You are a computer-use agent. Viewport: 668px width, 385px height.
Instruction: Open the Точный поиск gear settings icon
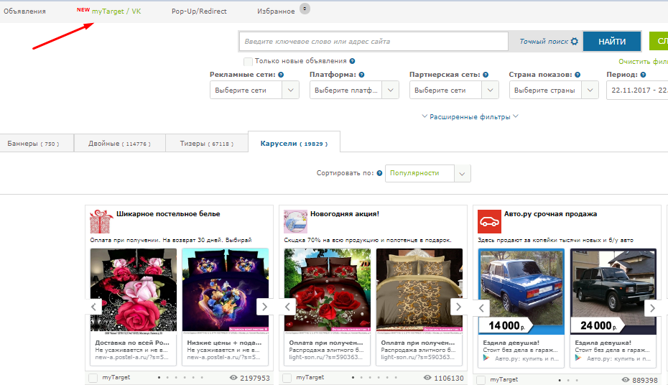point(575,42)
